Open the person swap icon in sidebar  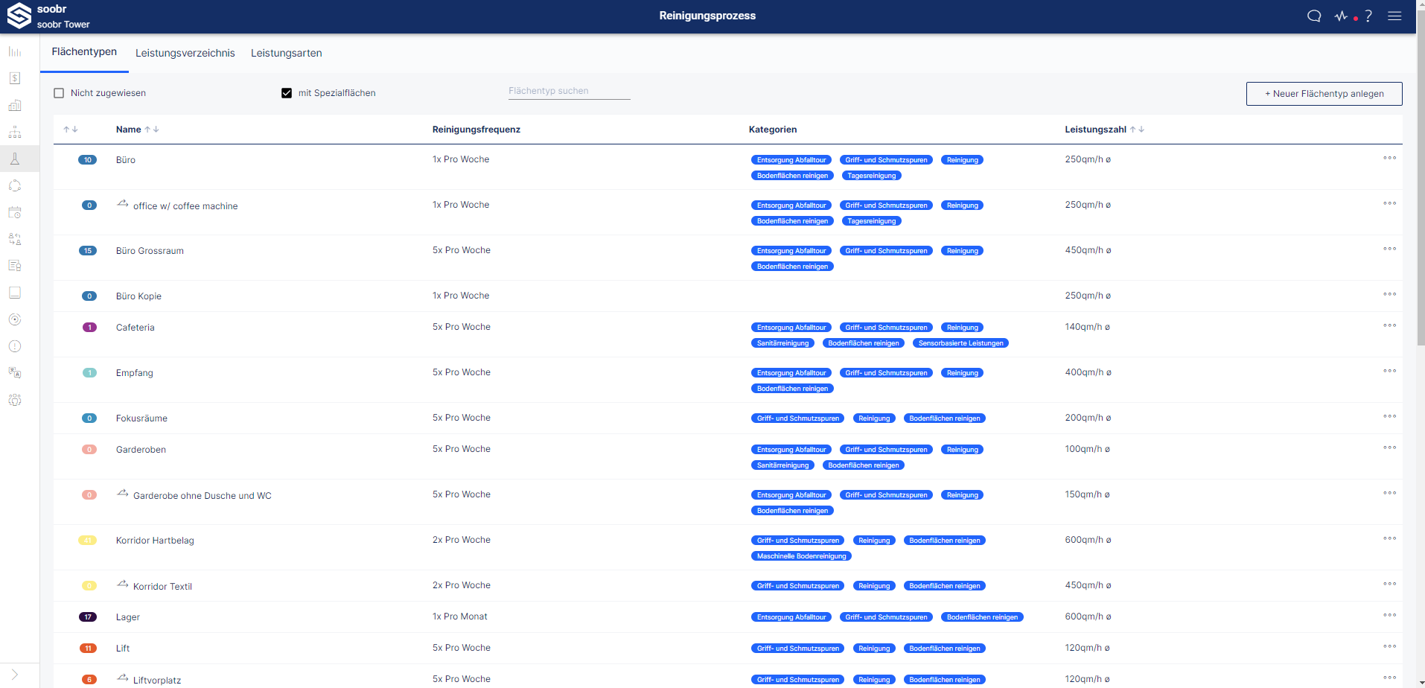[x=14, y=239]
